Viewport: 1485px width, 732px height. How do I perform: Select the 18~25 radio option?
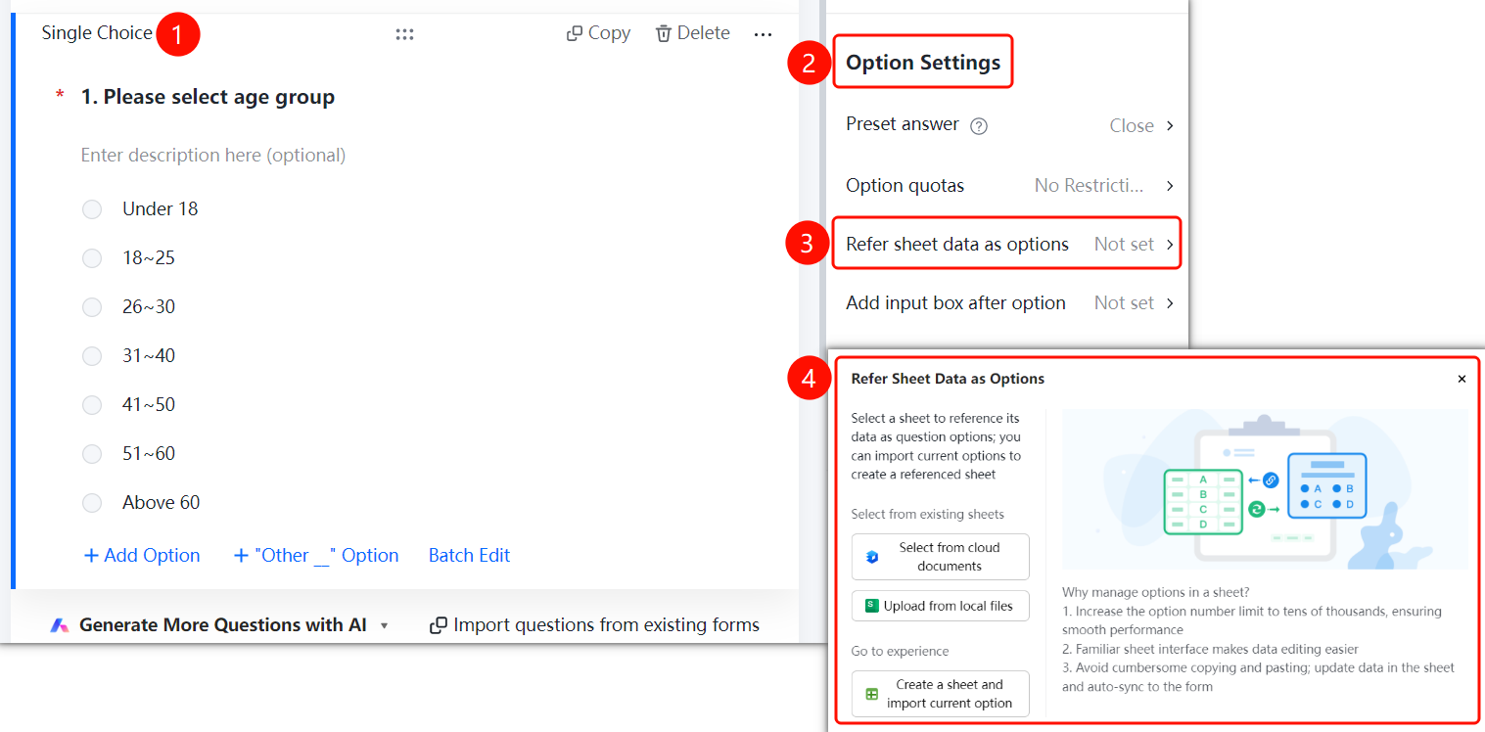pyautogui.click(x=92, y=258)
